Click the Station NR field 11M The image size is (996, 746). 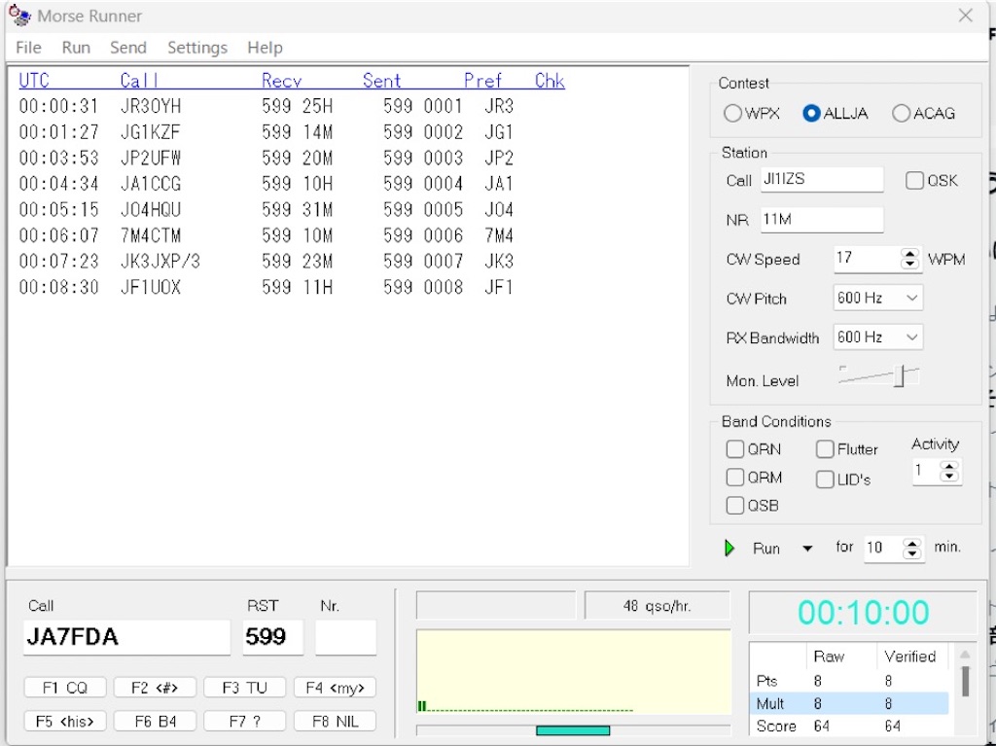(x=822, y=220)
